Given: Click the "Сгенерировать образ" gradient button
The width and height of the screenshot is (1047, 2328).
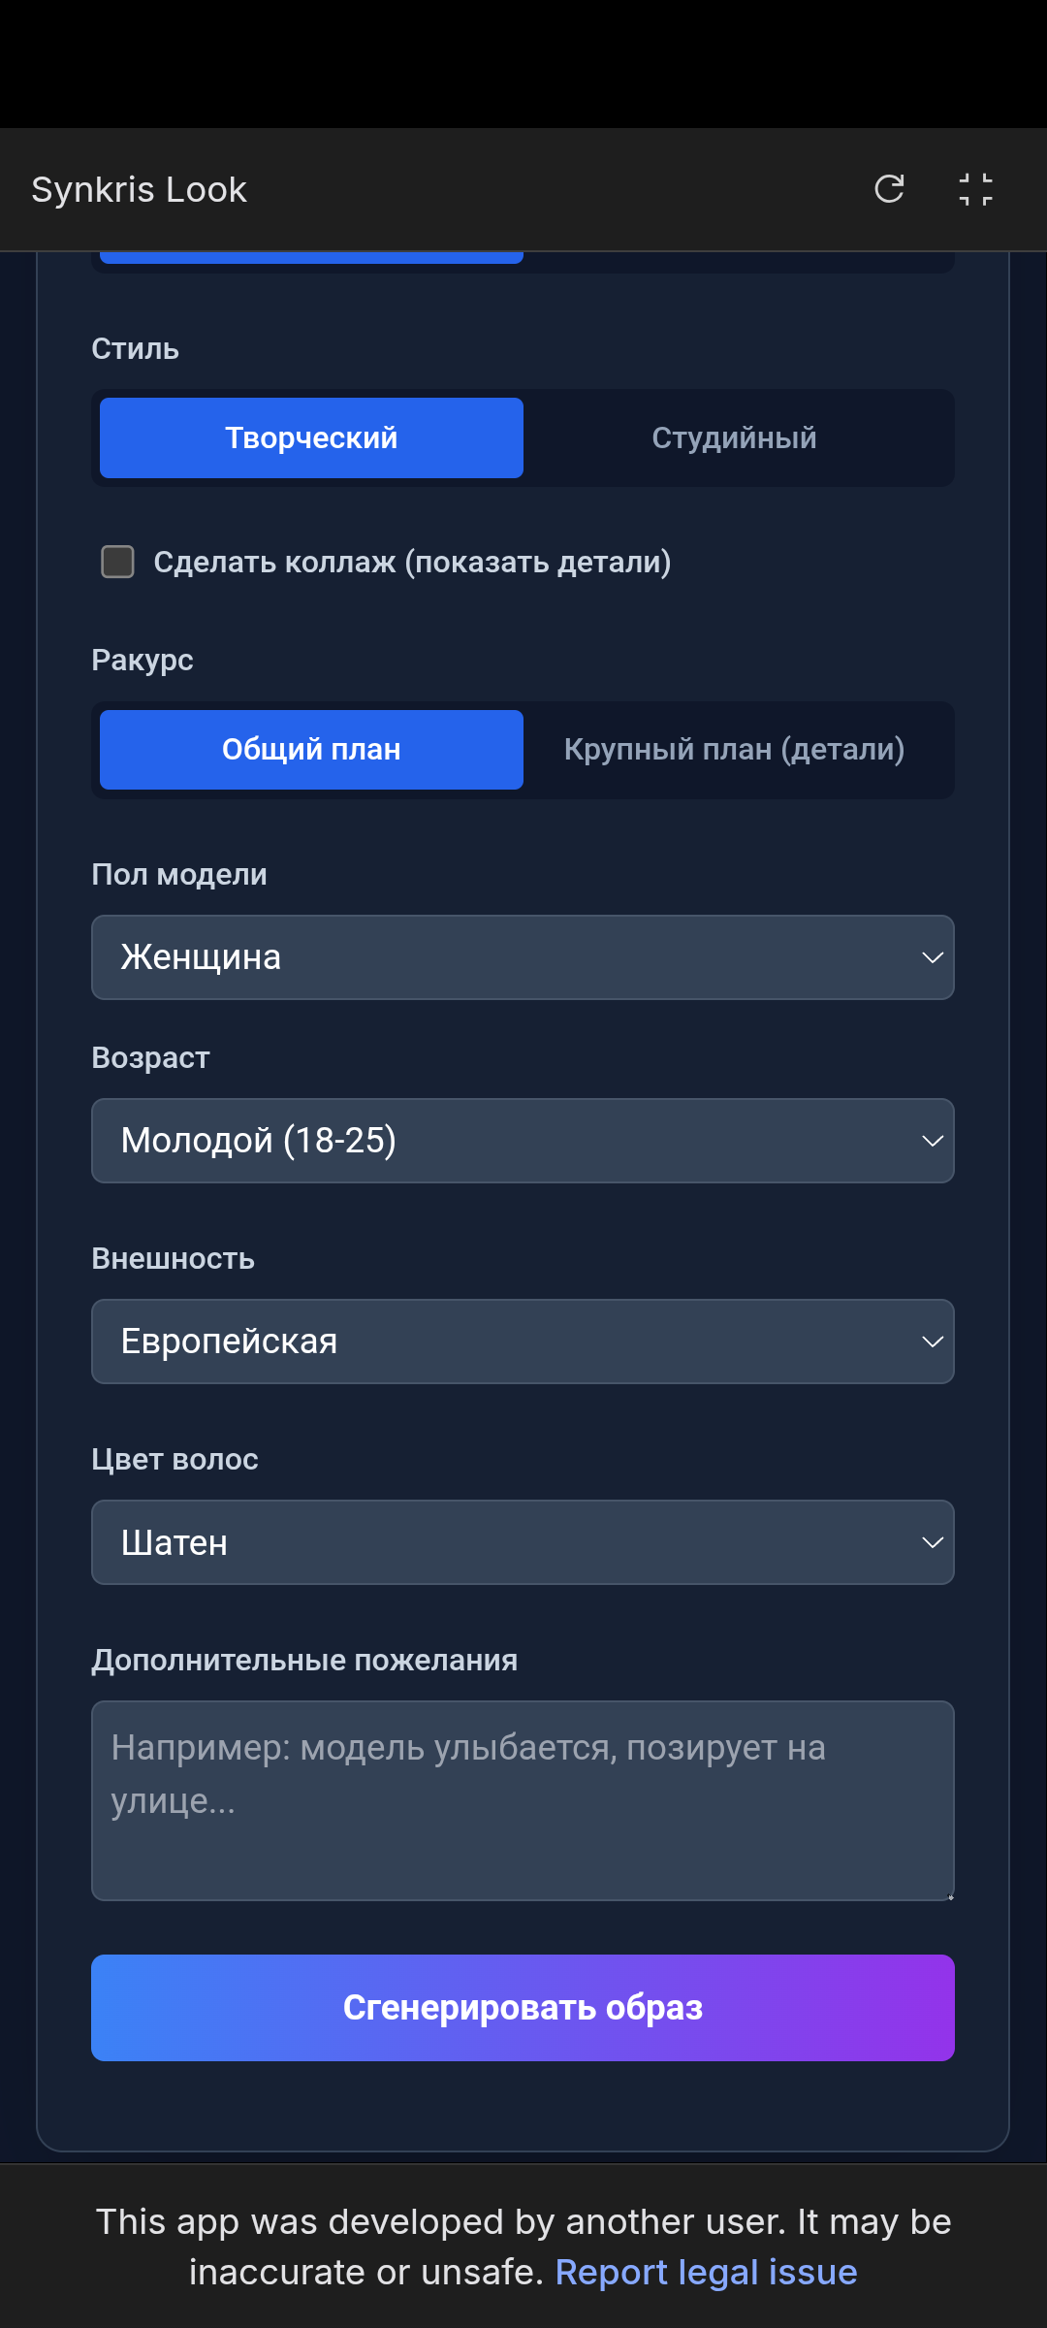Looking at the screenshot, I should point(523,2008).
